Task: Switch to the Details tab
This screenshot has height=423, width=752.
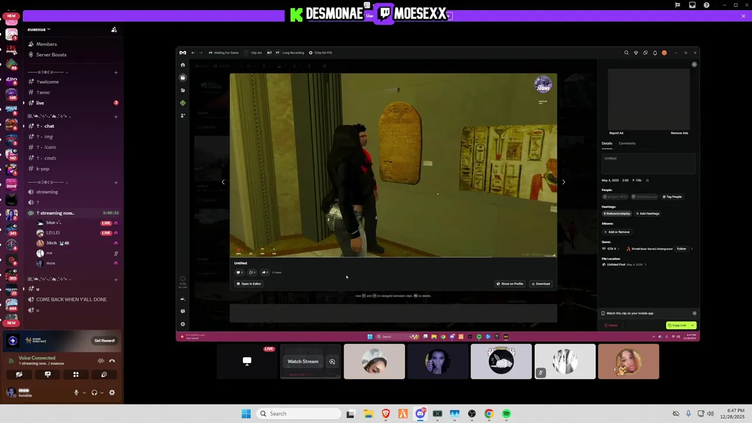Action: tap(607, 143)
